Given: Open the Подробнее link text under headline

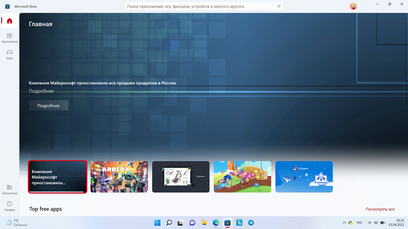Looking at the screenshot, I should point(41,91).
